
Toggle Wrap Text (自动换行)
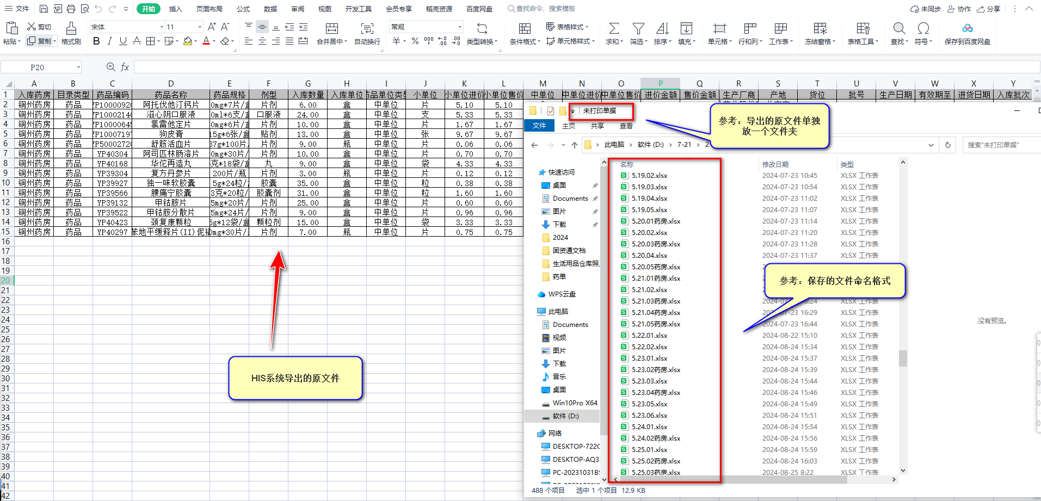tap(367, 33)
